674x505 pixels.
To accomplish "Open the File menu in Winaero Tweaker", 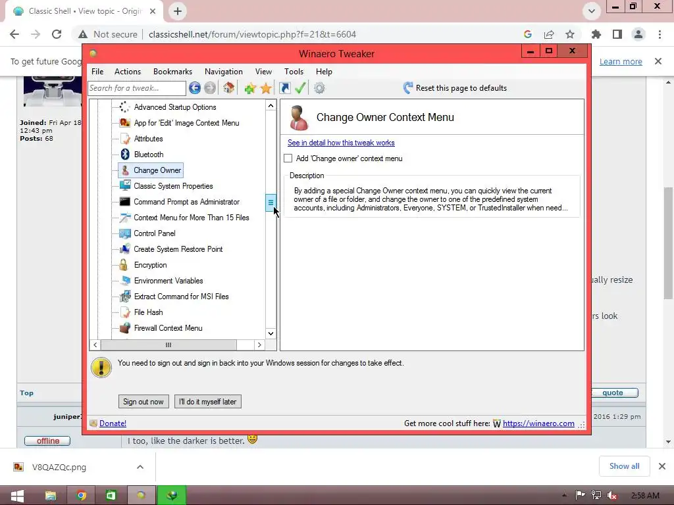I will pyautogui.click(x=97, y=72).
